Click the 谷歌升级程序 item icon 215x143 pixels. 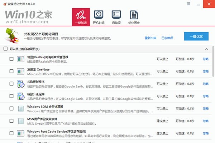21,97
